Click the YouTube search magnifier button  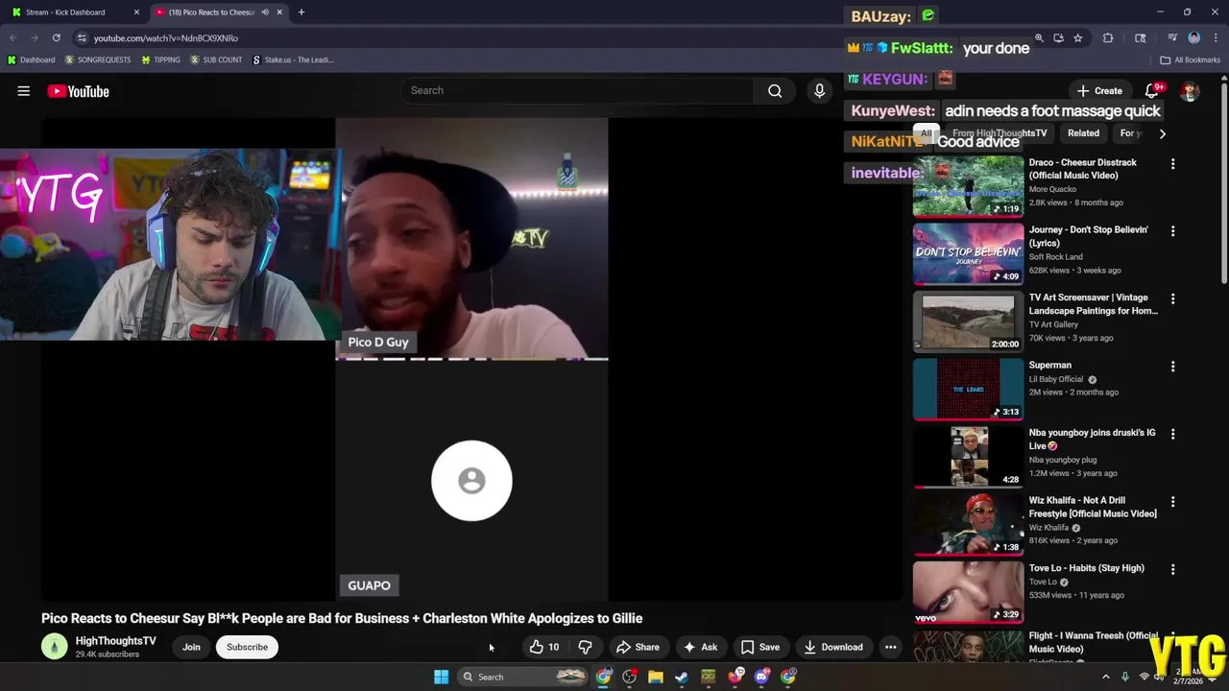(775, 90)
